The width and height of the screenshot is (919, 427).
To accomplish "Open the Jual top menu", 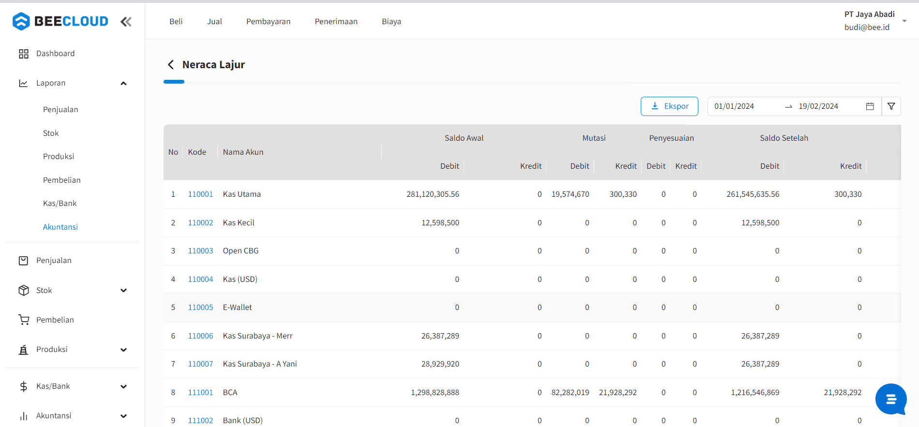I will click(x=214, y=21).
